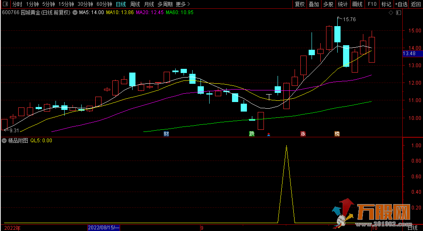Click the MA5: 14.00 indicator label

point(91,12)
